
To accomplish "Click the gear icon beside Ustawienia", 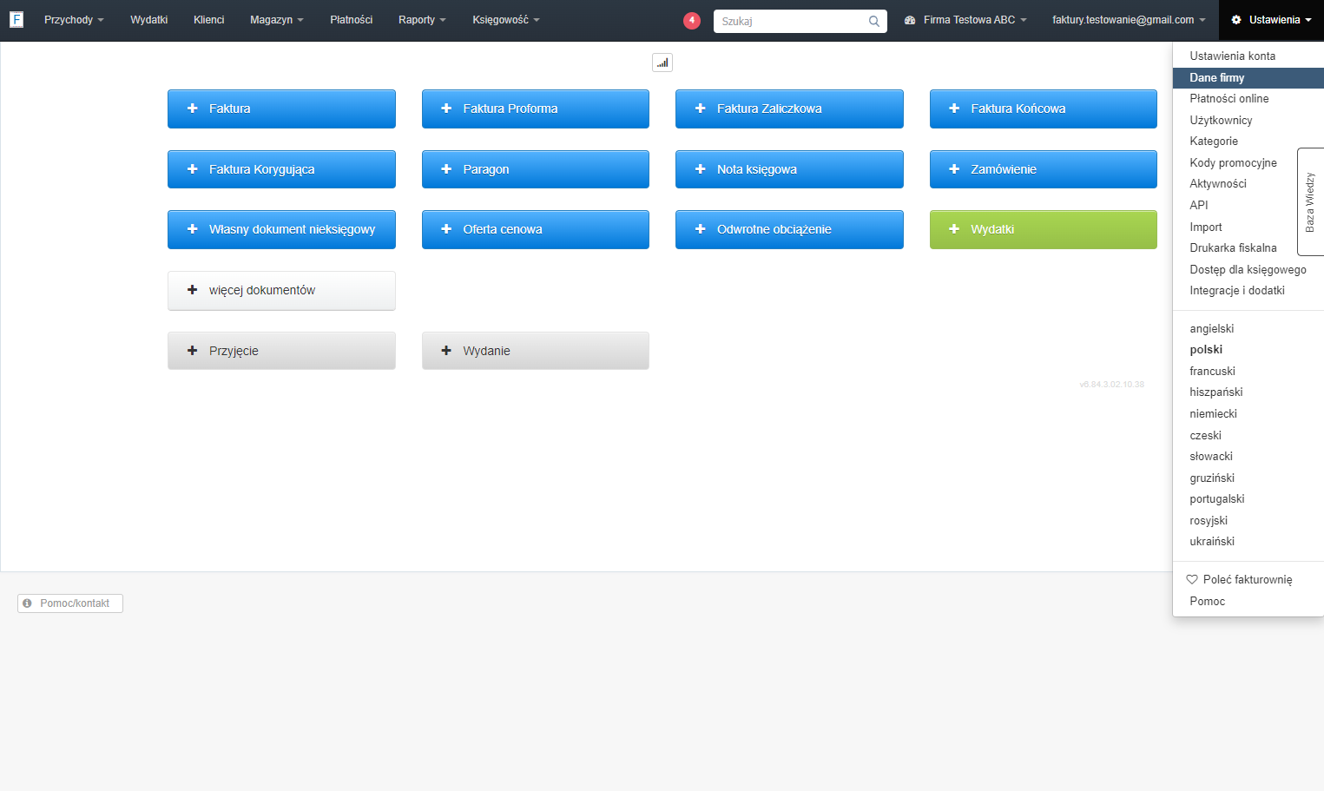I will (1236, 20).
